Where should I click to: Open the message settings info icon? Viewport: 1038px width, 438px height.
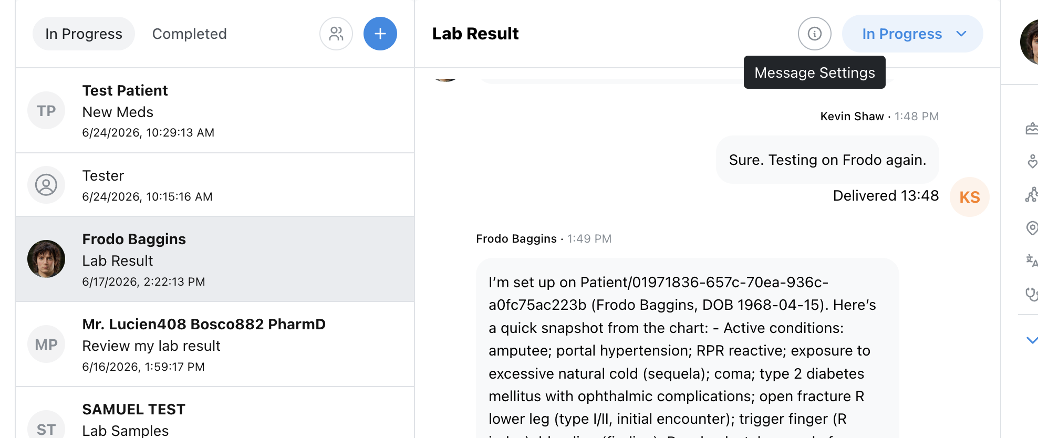click(x=814, y=34)
